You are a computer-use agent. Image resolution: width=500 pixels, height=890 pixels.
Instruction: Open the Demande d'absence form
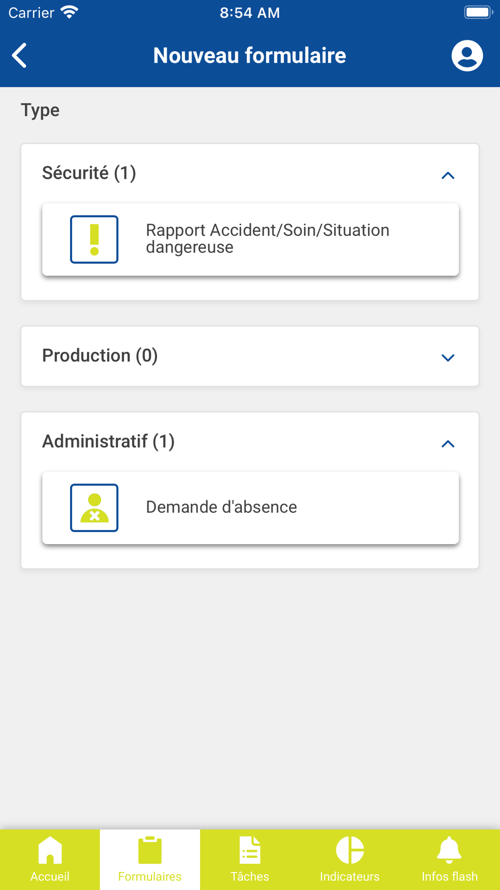tap(221, 507)
